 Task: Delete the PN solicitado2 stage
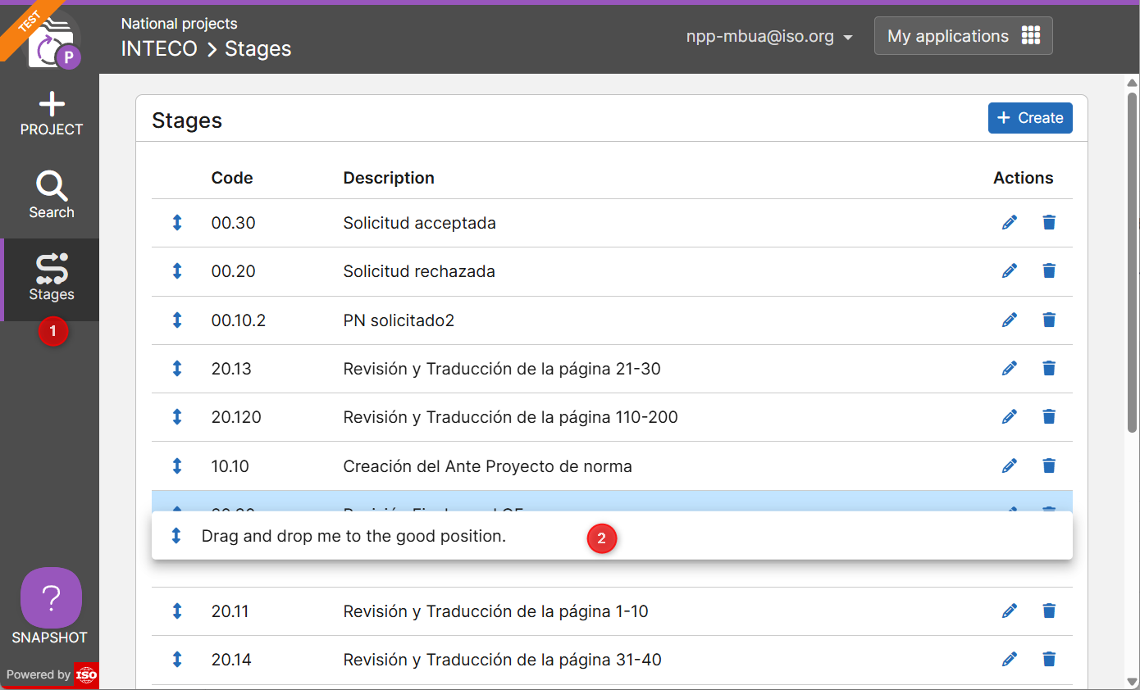1049,320
